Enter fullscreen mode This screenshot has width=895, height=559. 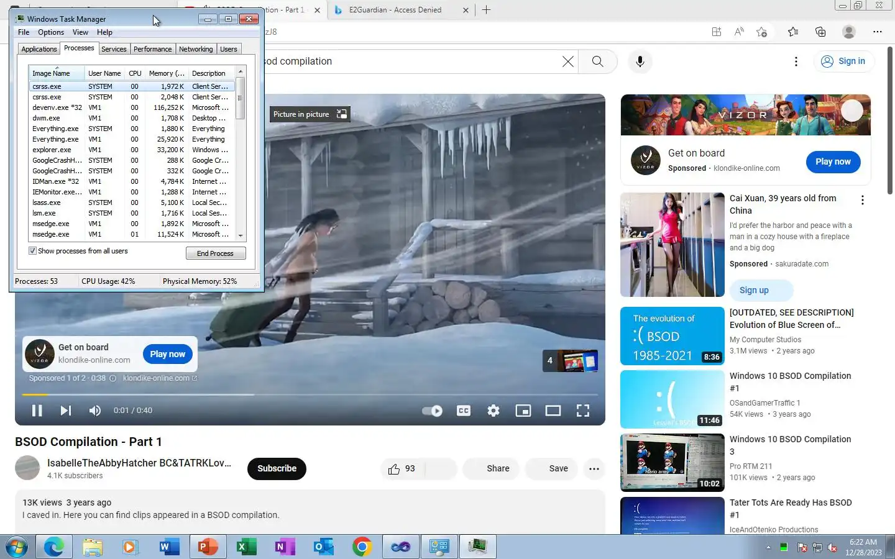click(583, 411)
